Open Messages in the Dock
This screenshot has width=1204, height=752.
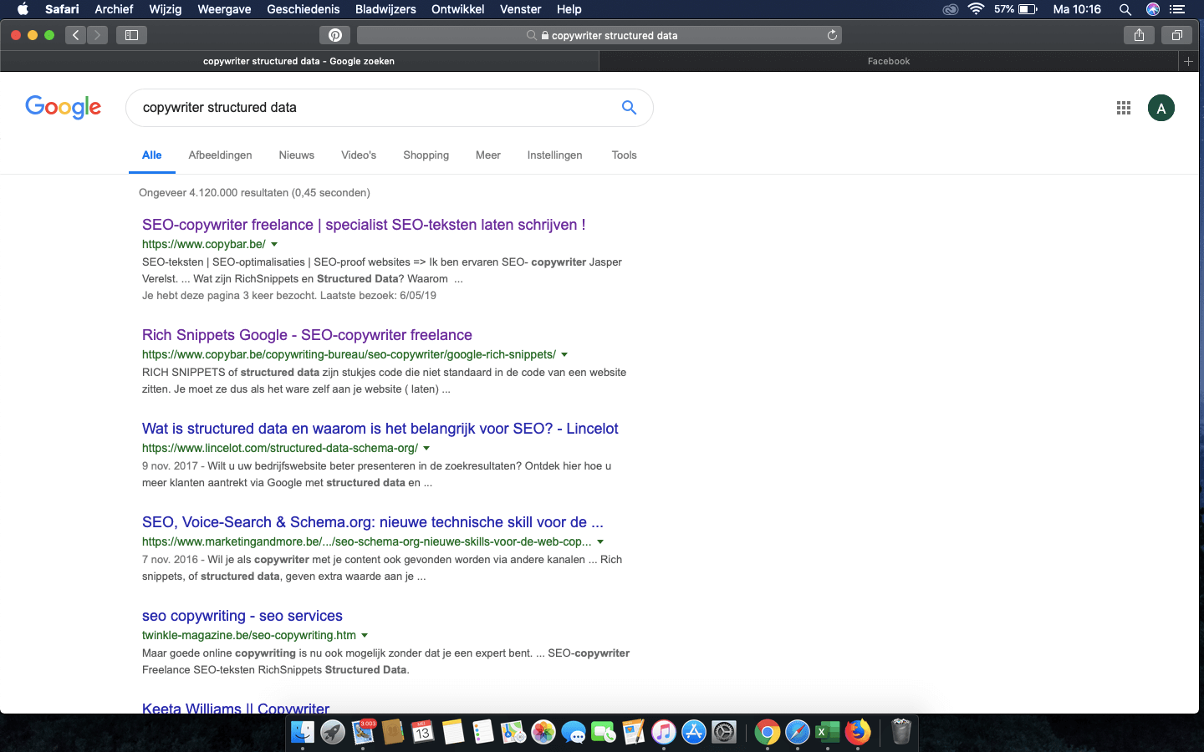[x=574, y=733]
